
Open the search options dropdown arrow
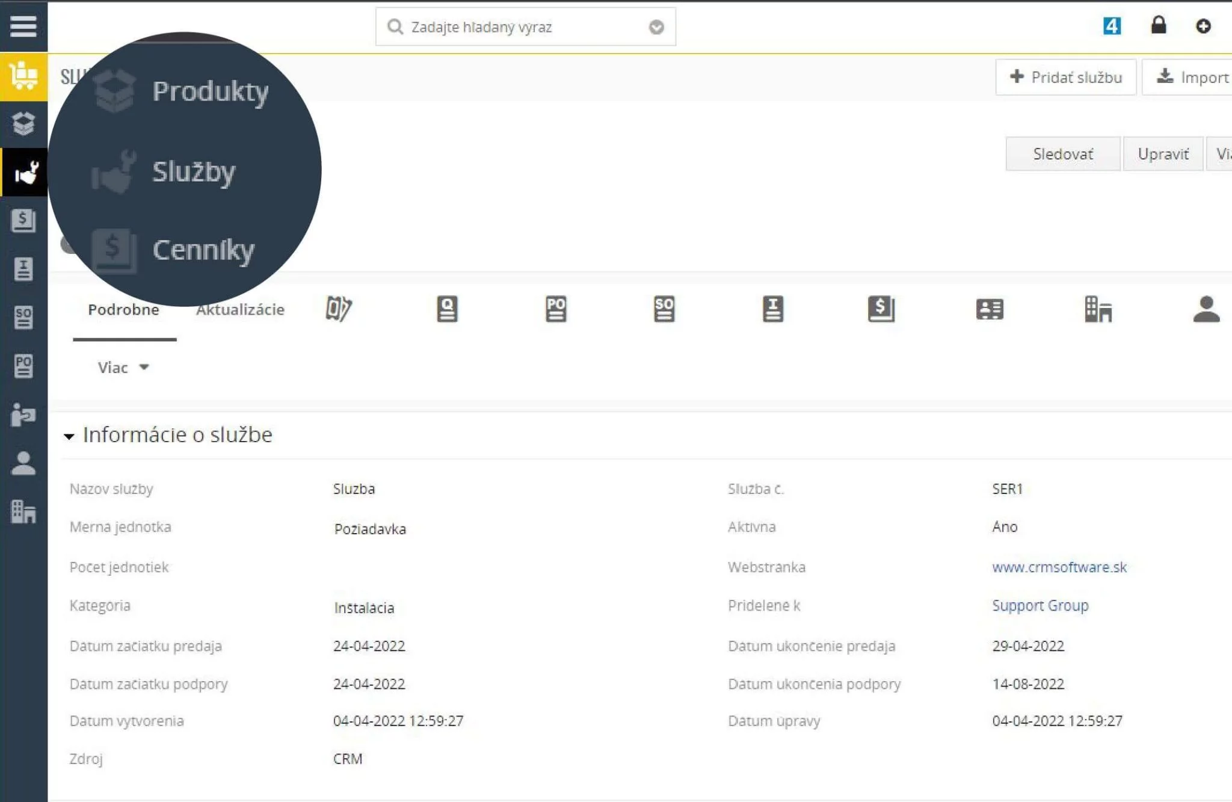[x=656, y=27]
